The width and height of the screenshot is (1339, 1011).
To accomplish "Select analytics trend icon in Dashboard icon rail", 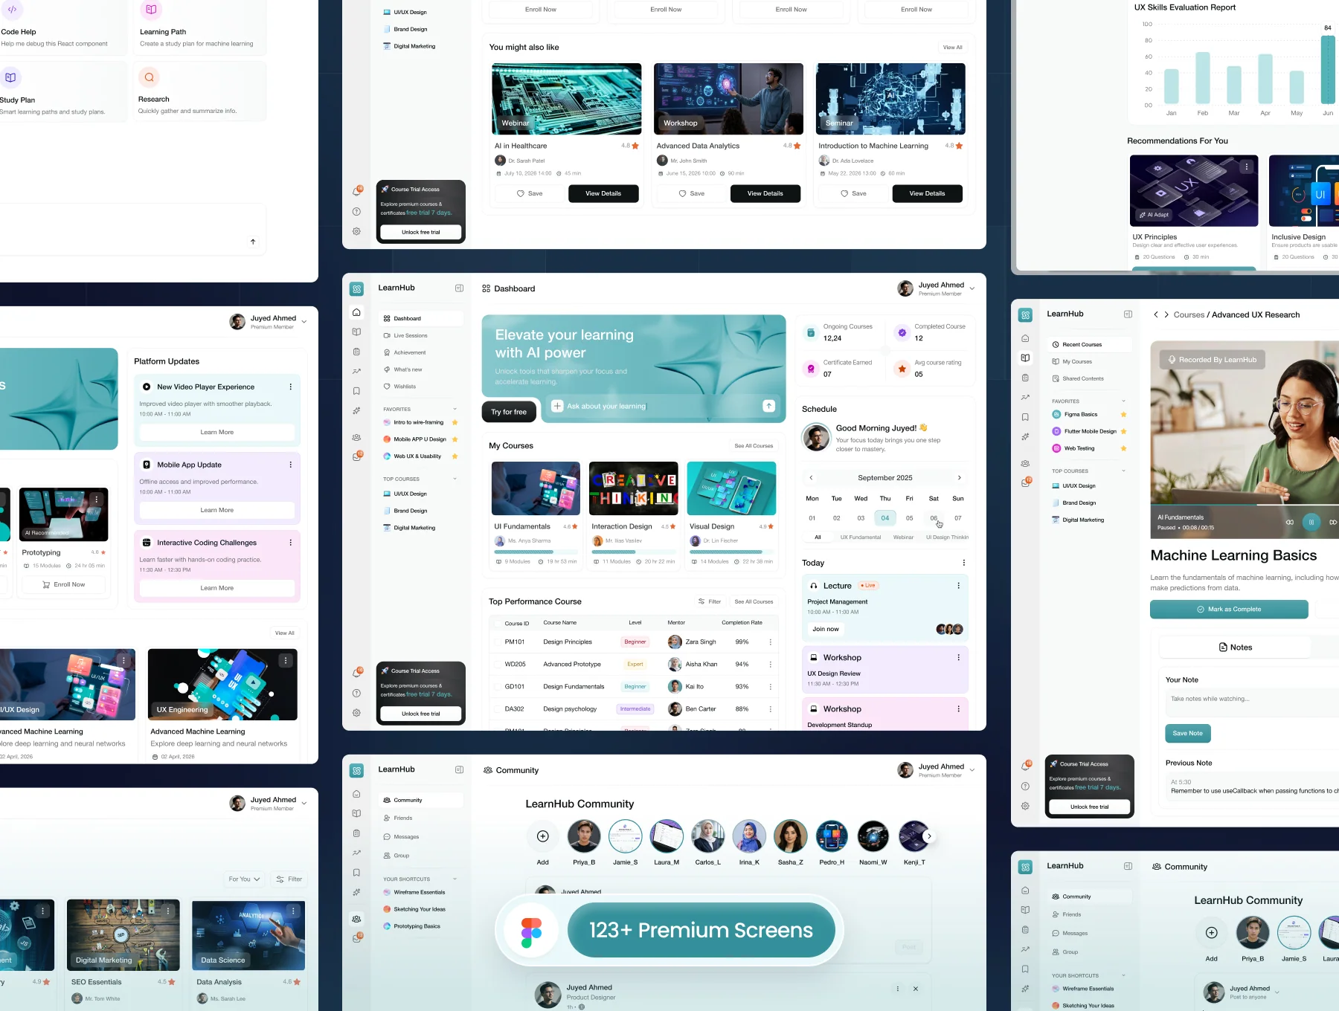I will coord(356,371).
